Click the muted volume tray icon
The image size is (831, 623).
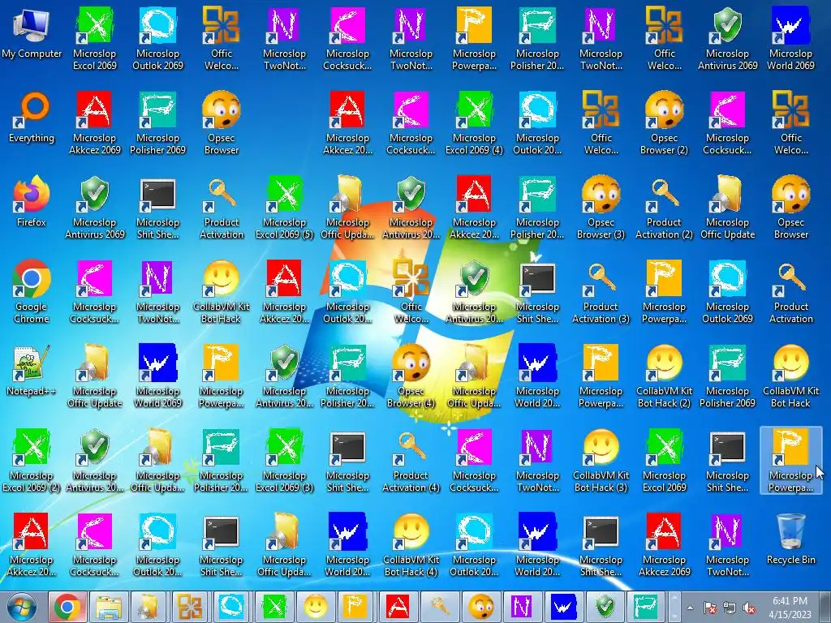(749, 608)
